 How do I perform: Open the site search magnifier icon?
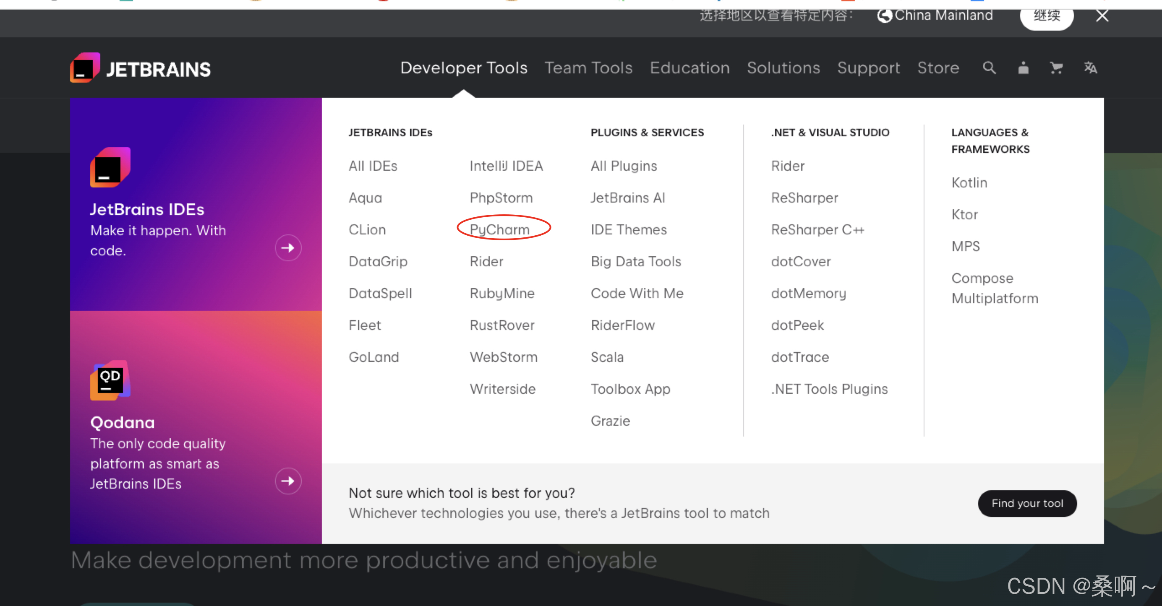click(989, 68)
